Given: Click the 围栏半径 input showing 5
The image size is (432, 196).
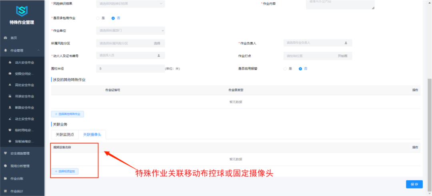Looking at the screenshot, I should point(130,69).
